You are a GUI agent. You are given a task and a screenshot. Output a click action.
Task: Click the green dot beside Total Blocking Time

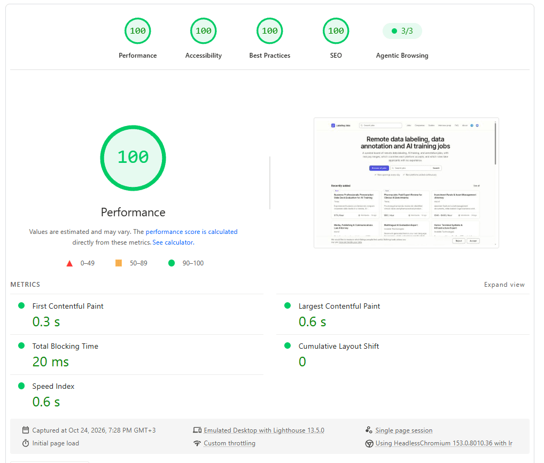[21, 346]
